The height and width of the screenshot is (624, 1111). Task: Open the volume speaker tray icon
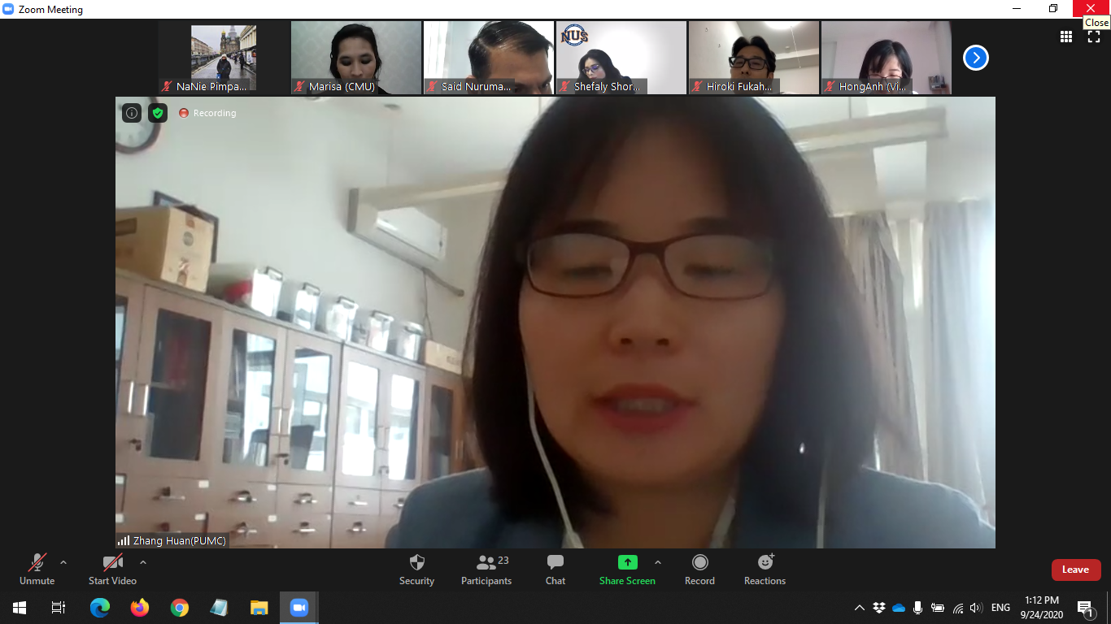pos(977,608)
